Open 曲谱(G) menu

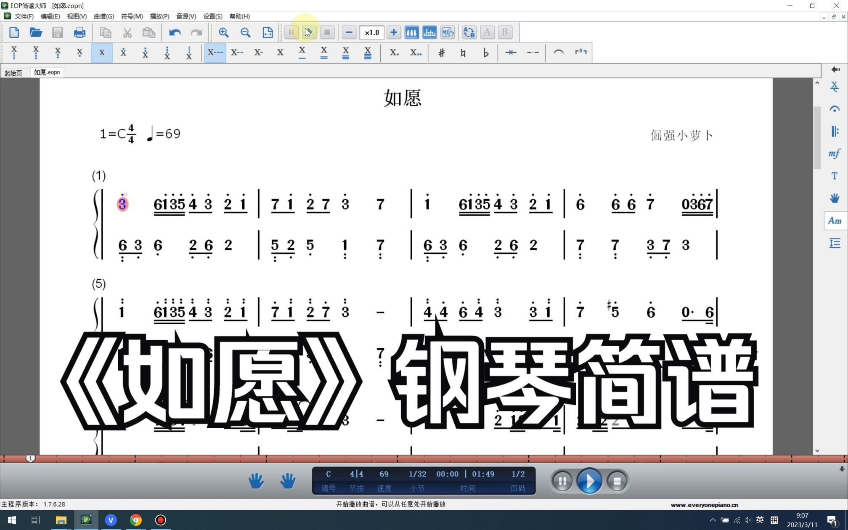104,16
